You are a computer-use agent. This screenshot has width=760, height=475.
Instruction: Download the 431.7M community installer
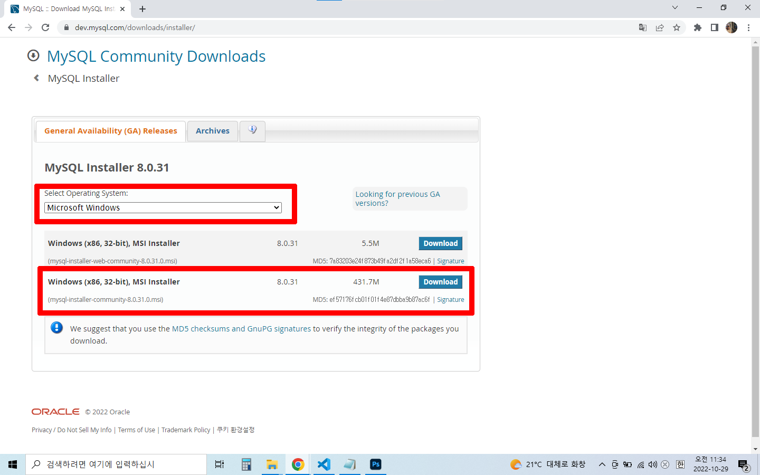pyautogui.click(x=441, y=282)
